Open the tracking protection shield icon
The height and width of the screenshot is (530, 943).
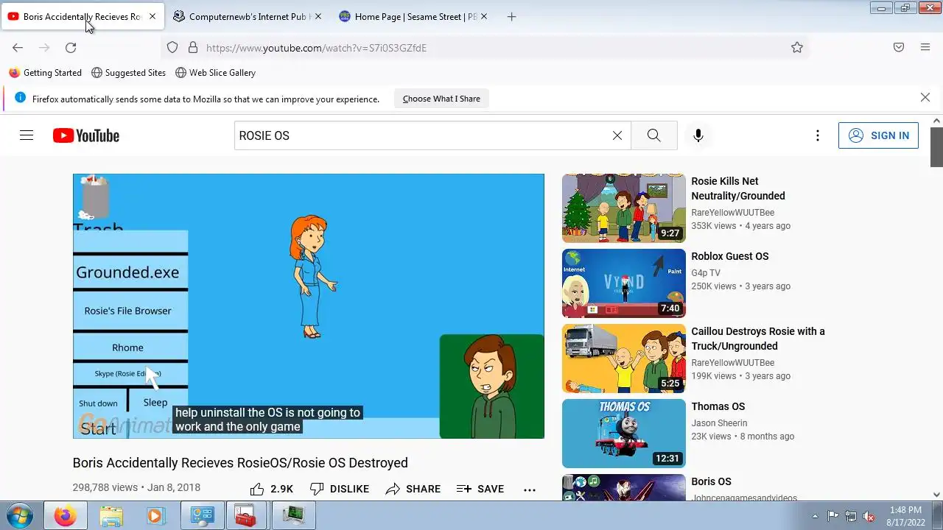(172, 48)
